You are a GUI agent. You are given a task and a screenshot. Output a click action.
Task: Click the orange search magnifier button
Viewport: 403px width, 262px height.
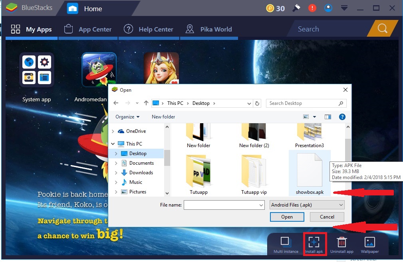(x=382, y=28)
